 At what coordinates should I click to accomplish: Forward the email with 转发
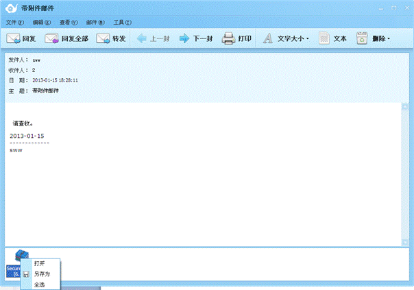click(x=103, y=38)
